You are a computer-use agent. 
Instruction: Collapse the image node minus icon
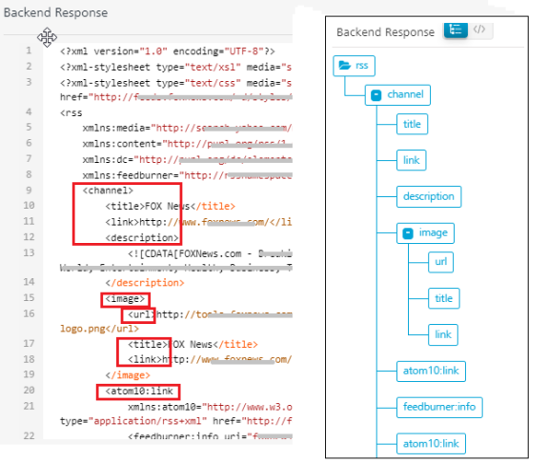point(408,233)
